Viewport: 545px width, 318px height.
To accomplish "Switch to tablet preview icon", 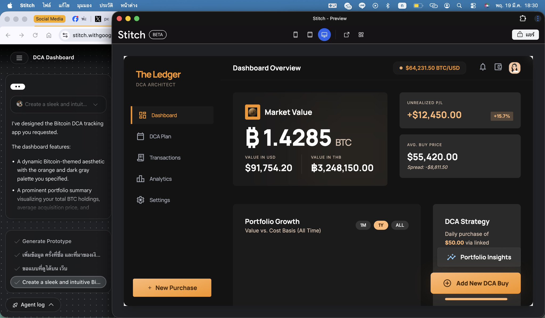I will tap(310, 35).
